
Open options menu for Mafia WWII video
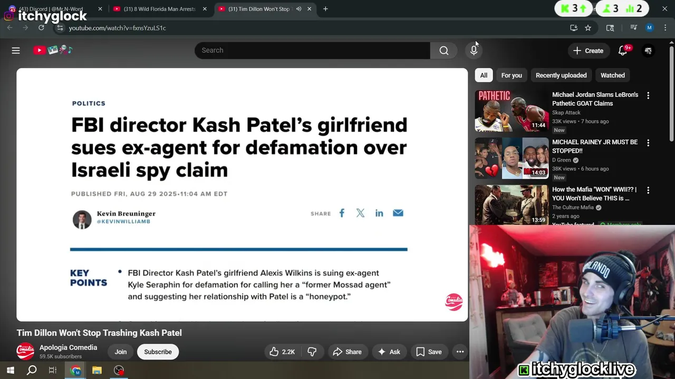[648, 190]
